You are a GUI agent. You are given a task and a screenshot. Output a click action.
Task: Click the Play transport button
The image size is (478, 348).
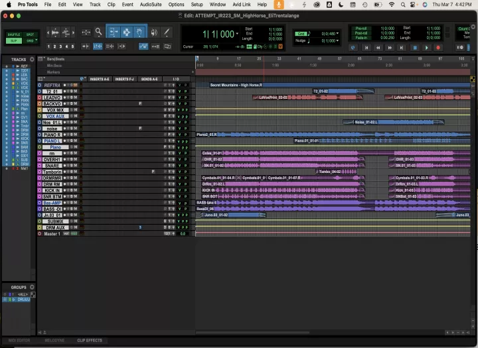coord(426,48)
